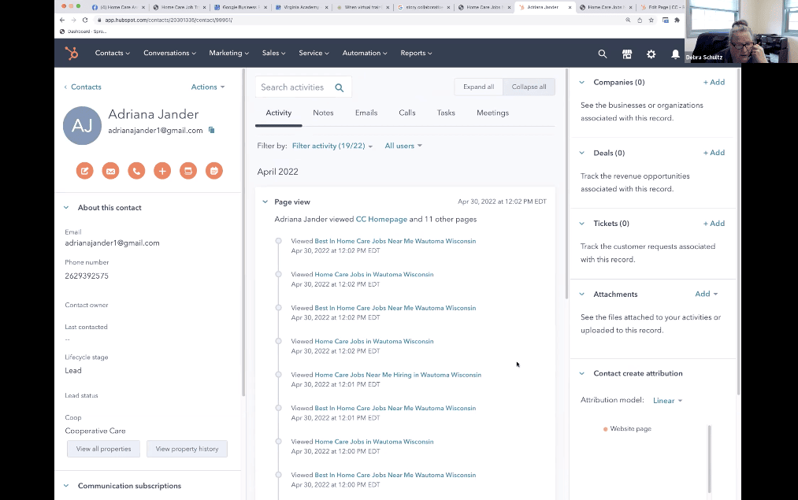Open the HubSpot Marketplace icon

(x=627, y=54)
